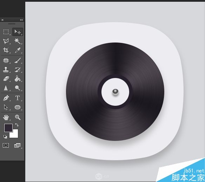Select the Ellipse shape tool
This screenshot has height=182, width=205.
point(18,107)
